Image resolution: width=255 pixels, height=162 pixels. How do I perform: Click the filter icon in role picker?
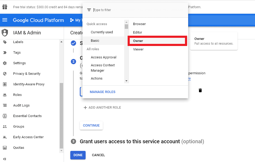pos(89,10)
